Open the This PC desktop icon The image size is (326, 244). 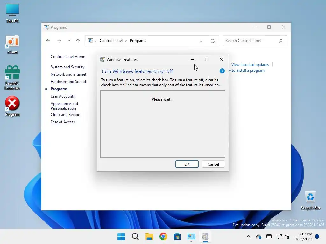(12, 13)
